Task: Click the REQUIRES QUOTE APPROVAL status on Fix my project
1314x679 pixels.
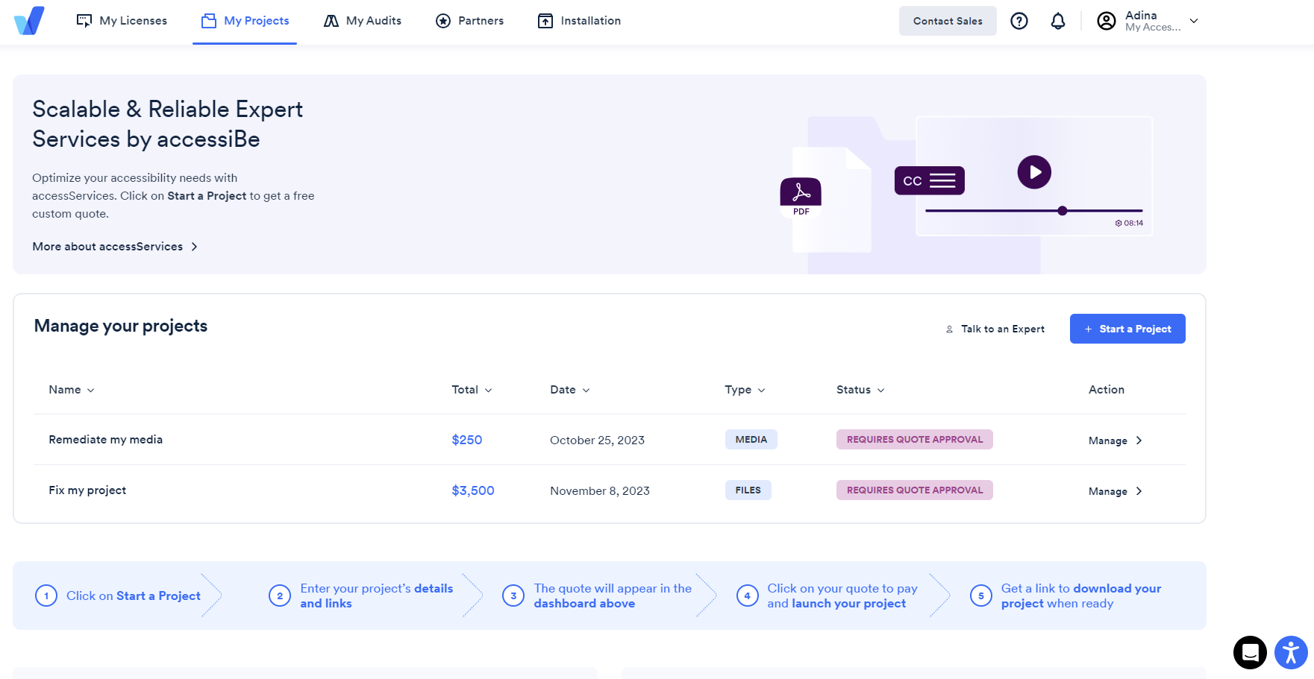Action: coord(914,490)
